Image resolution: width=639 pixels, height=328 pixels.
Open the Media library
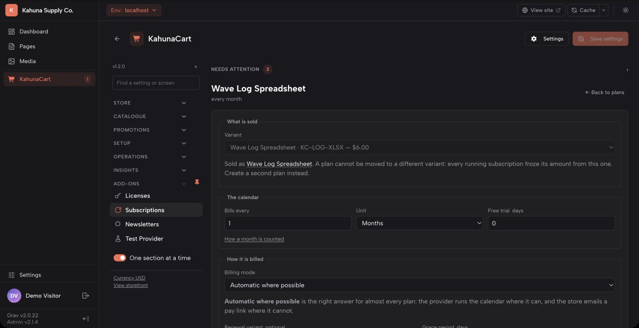(x=49, y=61)
